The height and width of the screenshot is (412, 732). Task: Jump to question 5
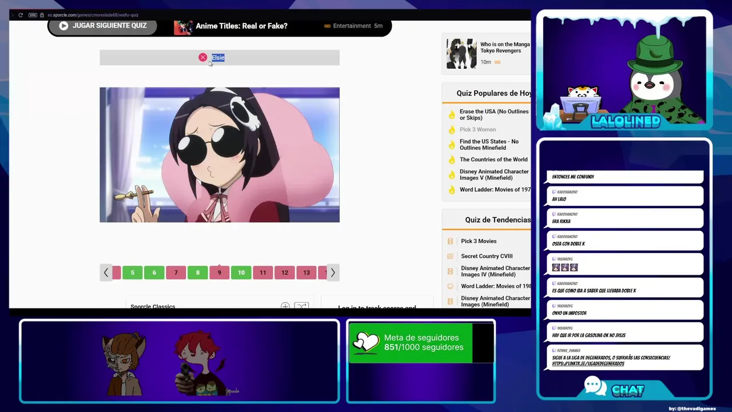[132, 273]
